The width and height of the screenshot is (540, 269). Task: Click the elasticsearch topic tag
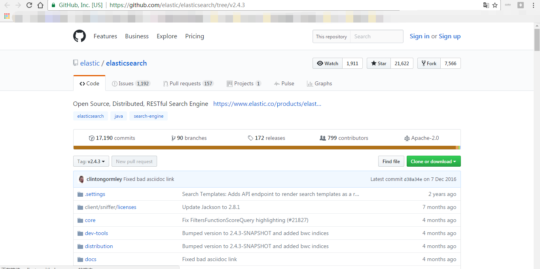point(91,116)
